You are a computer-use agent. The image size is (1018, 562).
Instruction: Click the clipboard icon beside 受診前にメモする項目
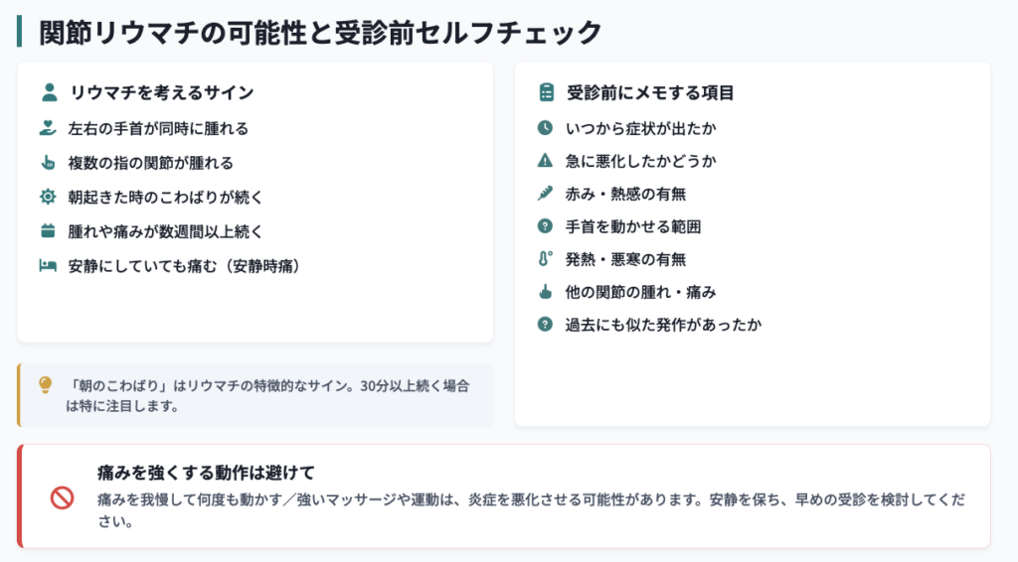pos(547,92)
